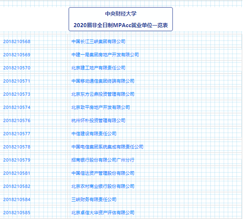Click the title 中央财经大学
243x219 pixels.
click(x=121, y=14)
